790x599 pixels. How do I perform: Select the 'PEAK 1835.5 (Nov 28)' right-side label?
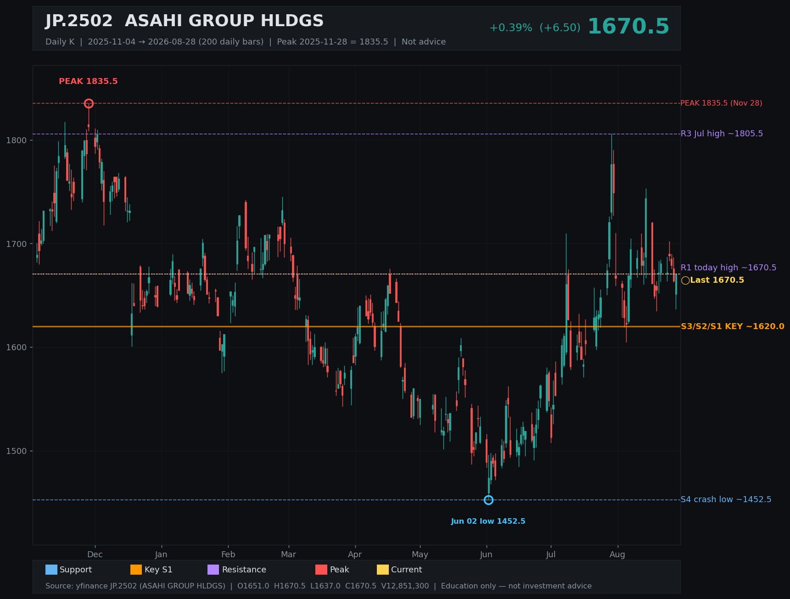721,103
